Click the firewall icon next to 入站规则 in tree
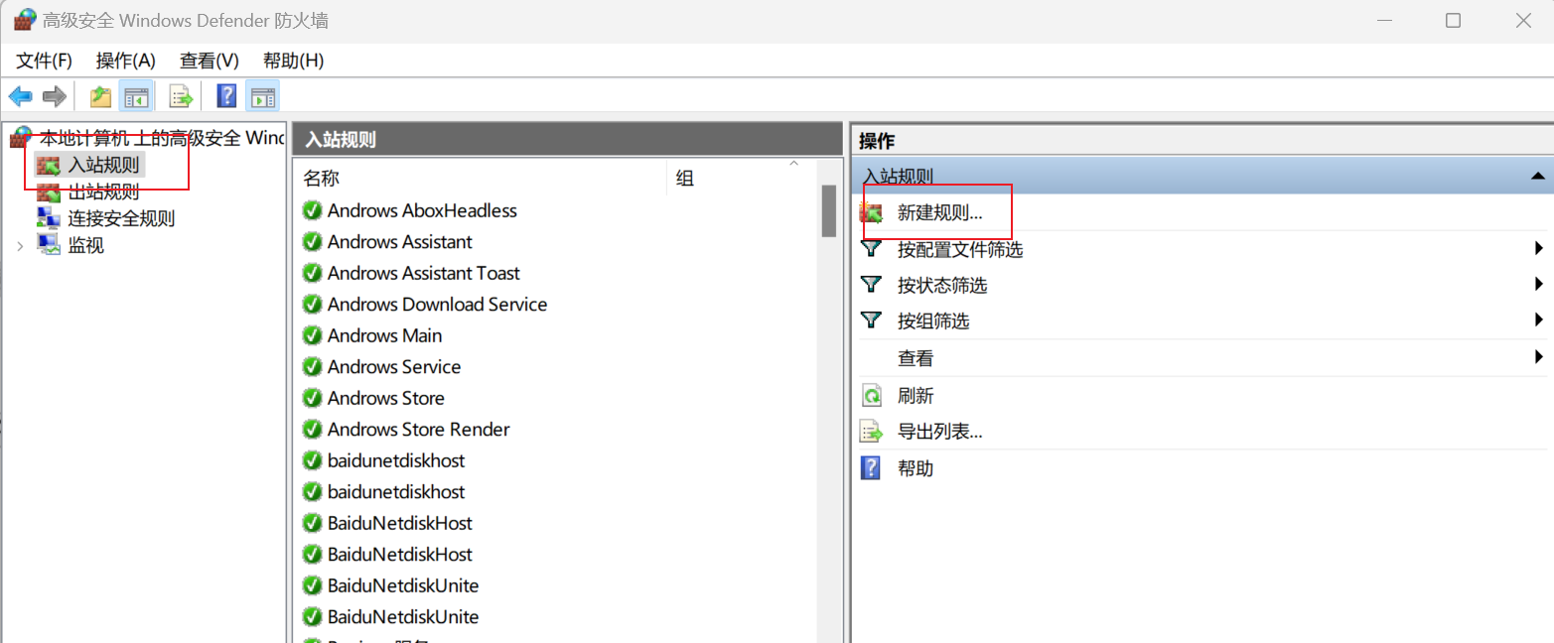 49,165
